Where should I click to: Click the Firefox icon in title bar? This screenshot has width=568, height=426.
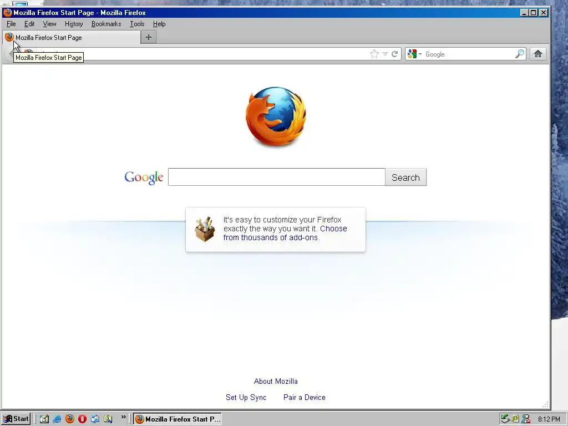click(x=8, y=12)
